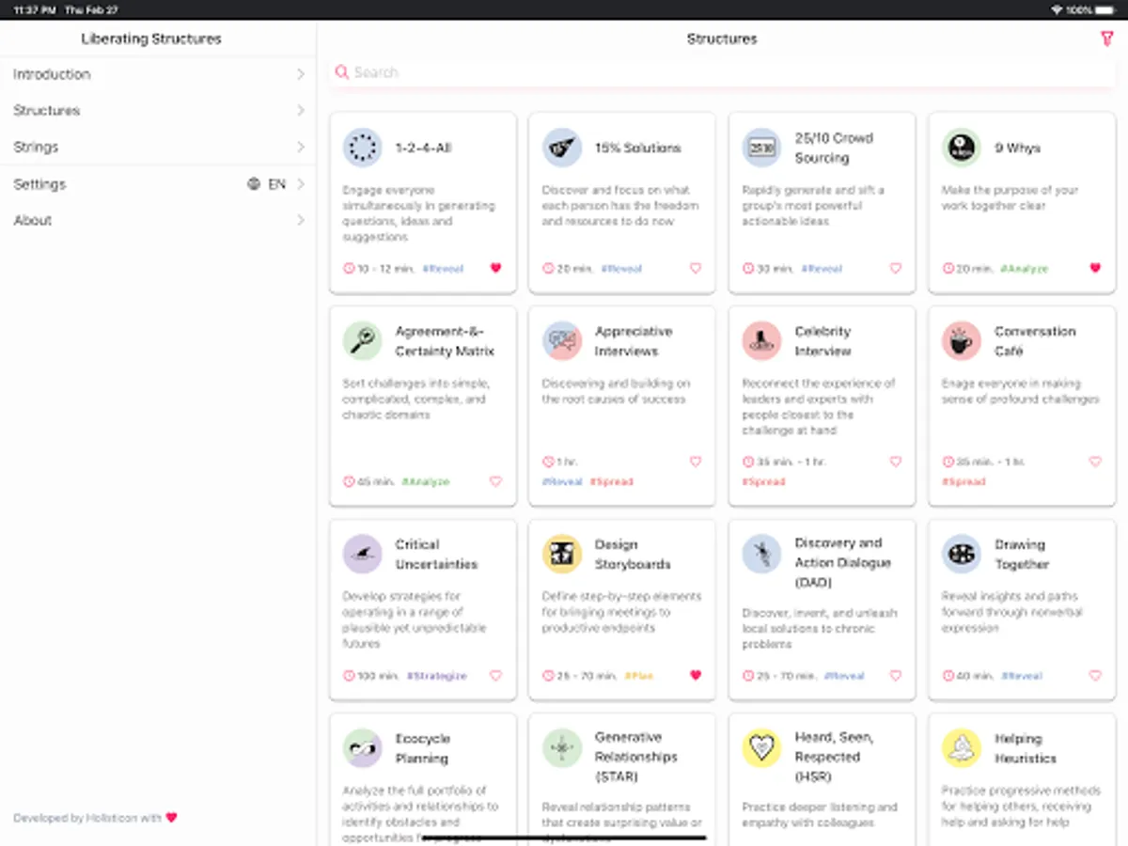Click the Ecocycle Planning infinity icon
The width and height of the screenshot is (1128, 846).
[362, 748]
